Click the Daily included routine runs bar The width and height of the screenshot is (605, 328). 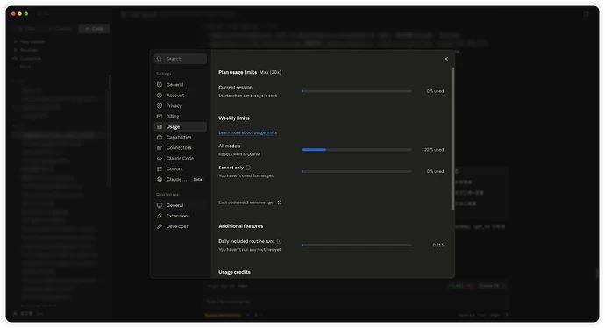[x=357, y=245]
